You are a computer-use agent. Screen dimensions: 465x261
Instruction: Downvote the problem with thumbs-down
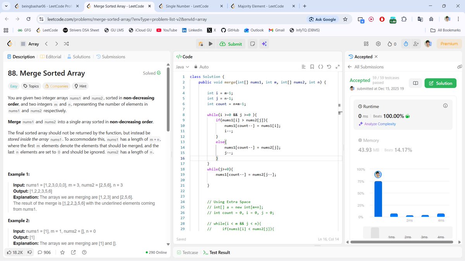click(x=30, y=252)
